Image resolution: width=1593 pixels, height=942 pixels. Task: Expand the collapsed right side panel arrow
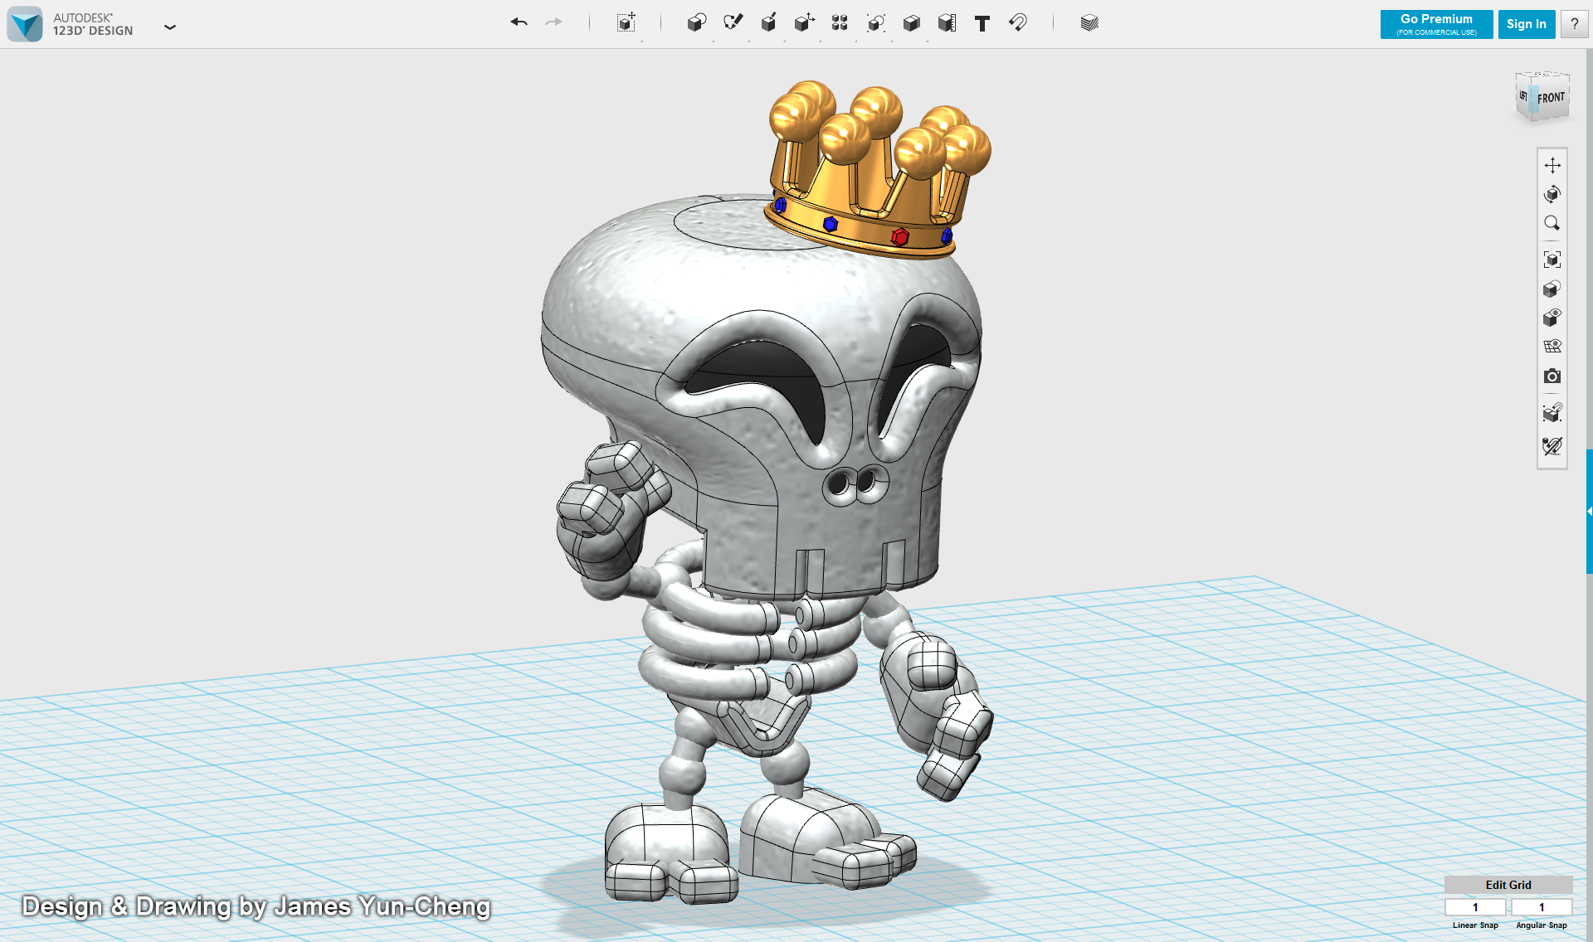(1589, 512)
